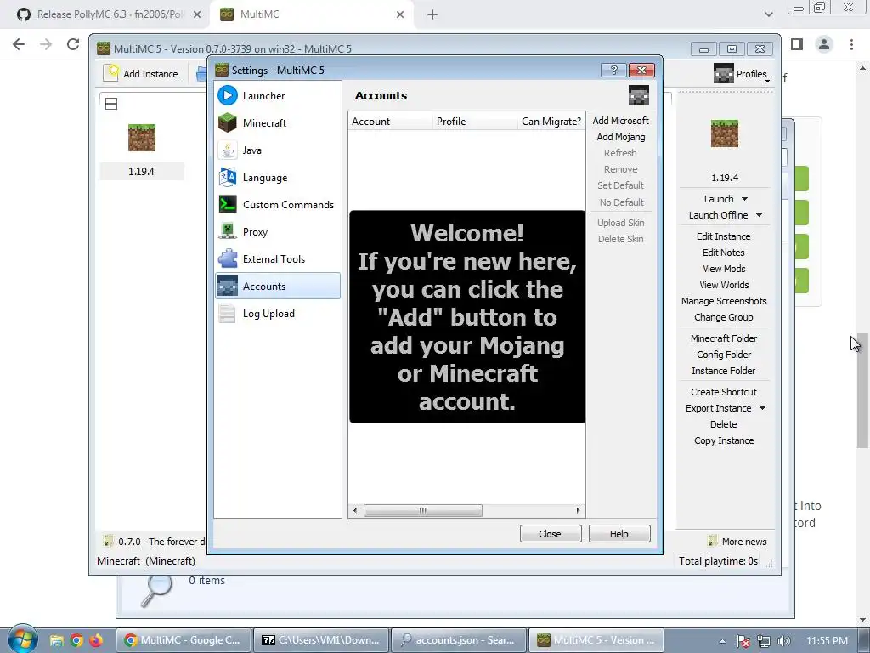Image resolution: width=870 pixels, height=653 pixels.
Task: Click Copy Instance button
Action: (724, 440)
